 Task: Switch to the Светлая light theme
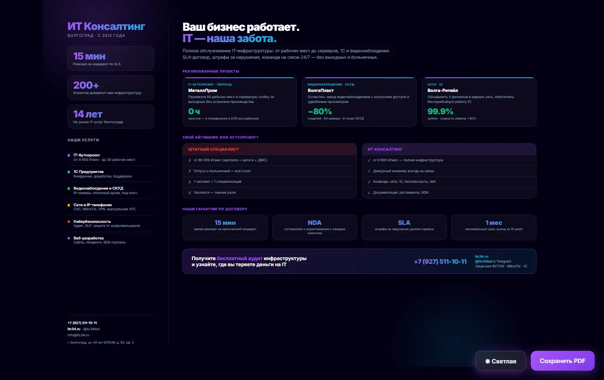[x=500, y=361]
